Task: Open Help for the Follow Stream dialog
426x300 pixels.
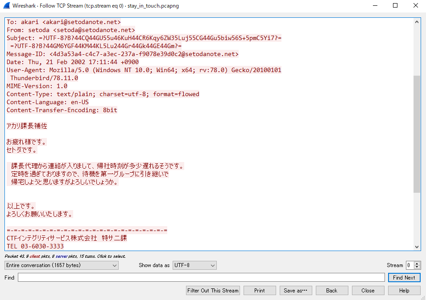Action: click(404, 290)
